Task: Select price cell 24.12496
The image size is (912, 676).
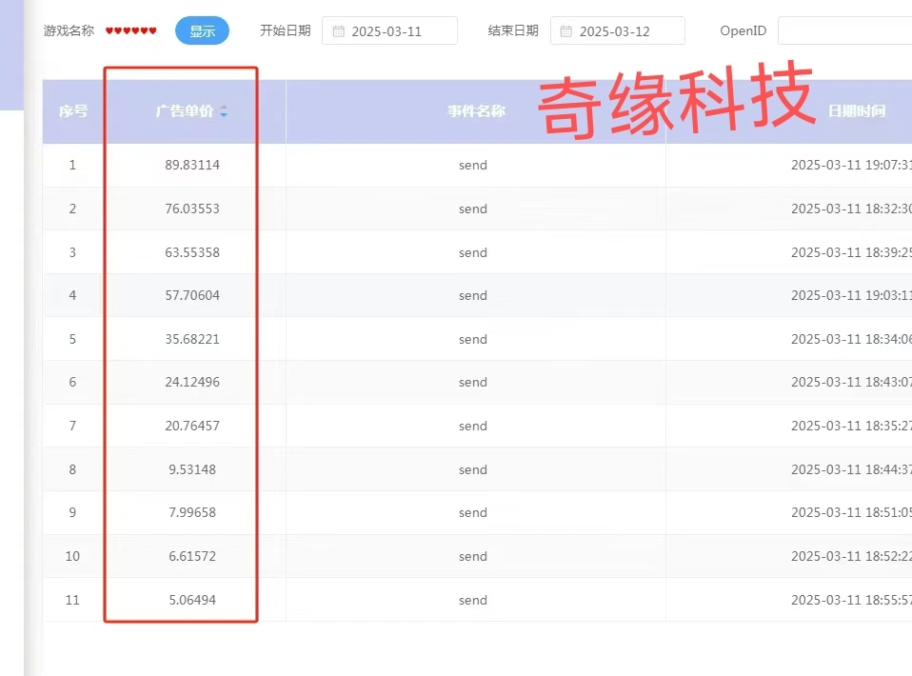Action: tap(192, 382)
